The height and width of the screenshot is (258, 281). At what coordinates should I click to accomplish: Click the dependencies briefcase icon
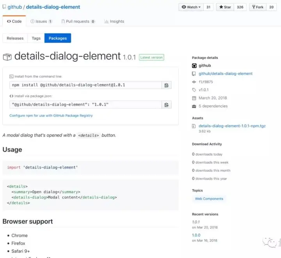(194, 107)
